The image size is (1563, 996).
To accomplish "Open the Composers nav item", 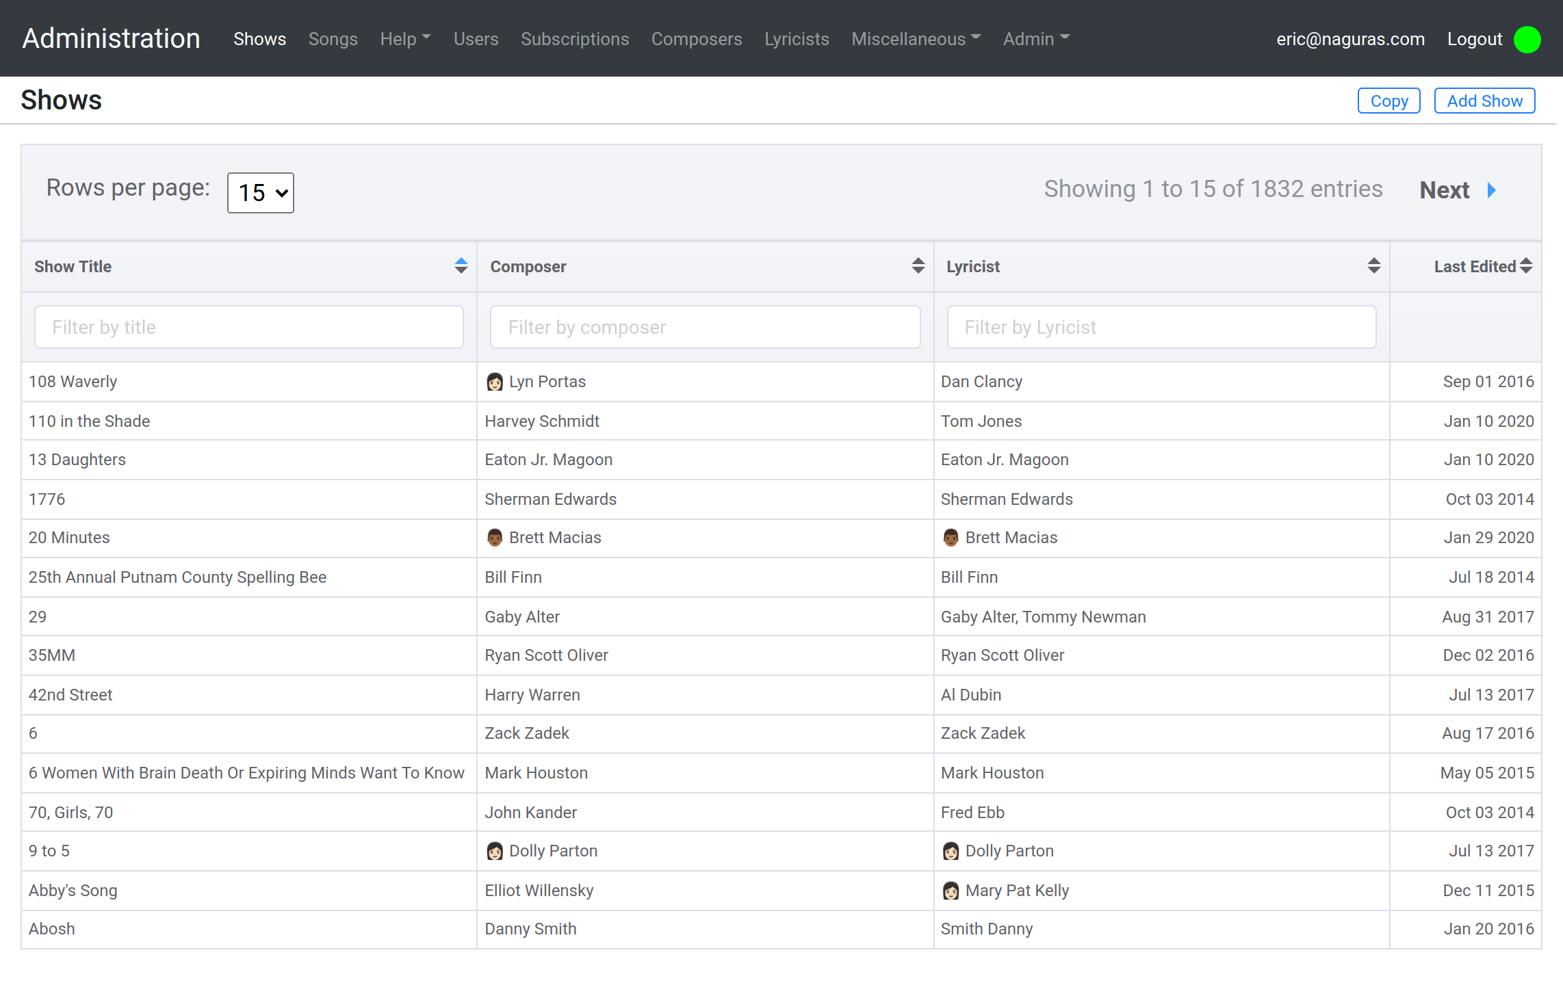I will click(x=696, y=39).
